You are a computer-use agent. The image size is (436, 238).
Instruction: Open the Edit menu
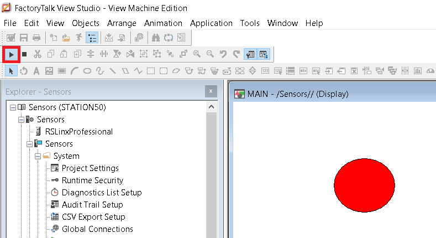pyautogui.click(x=31, y=23)
